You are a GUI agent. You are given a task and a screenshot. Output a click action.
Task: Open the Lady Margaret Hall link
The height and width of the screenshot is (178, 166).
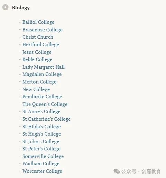44,67
